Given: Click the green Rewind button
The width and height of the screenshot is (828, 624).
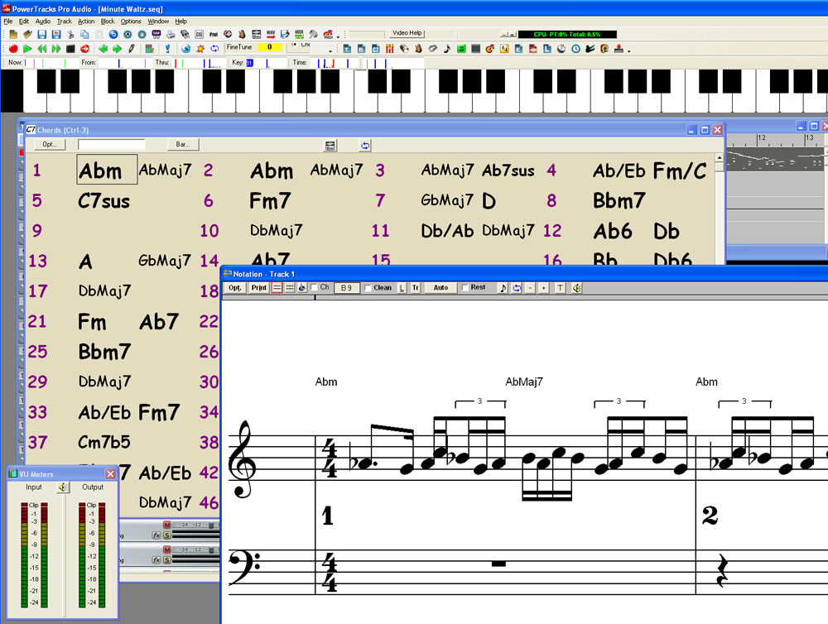Looking at the screenshot, I should [x=42, y=49].
